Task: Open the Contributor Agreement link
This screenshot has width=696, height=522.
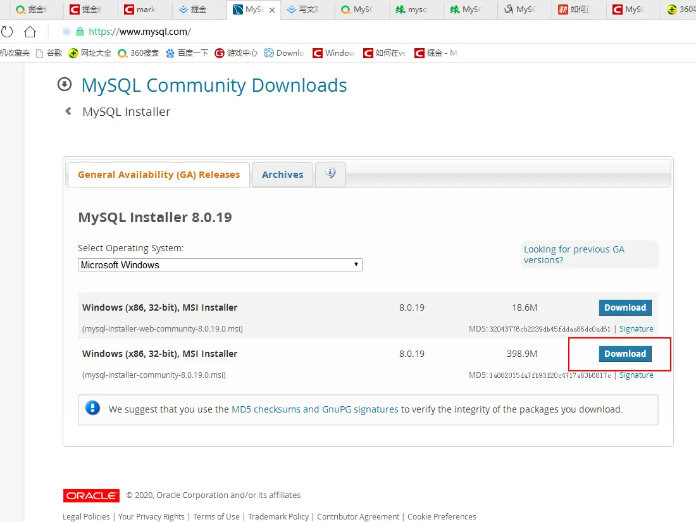Action: point(358,517)
